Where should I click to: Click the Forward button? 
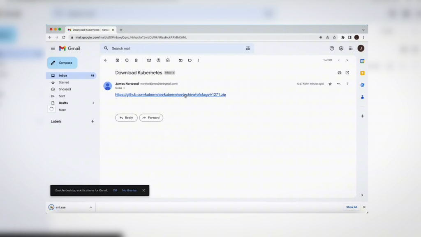pos(151,118)
